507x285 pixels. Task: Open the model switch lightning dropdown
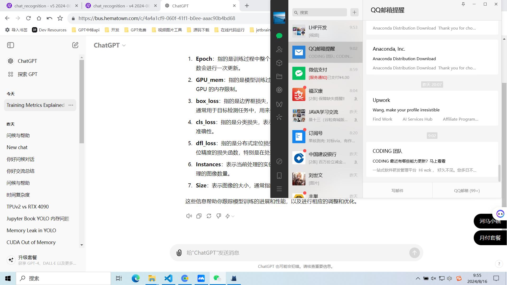[230, 216]
